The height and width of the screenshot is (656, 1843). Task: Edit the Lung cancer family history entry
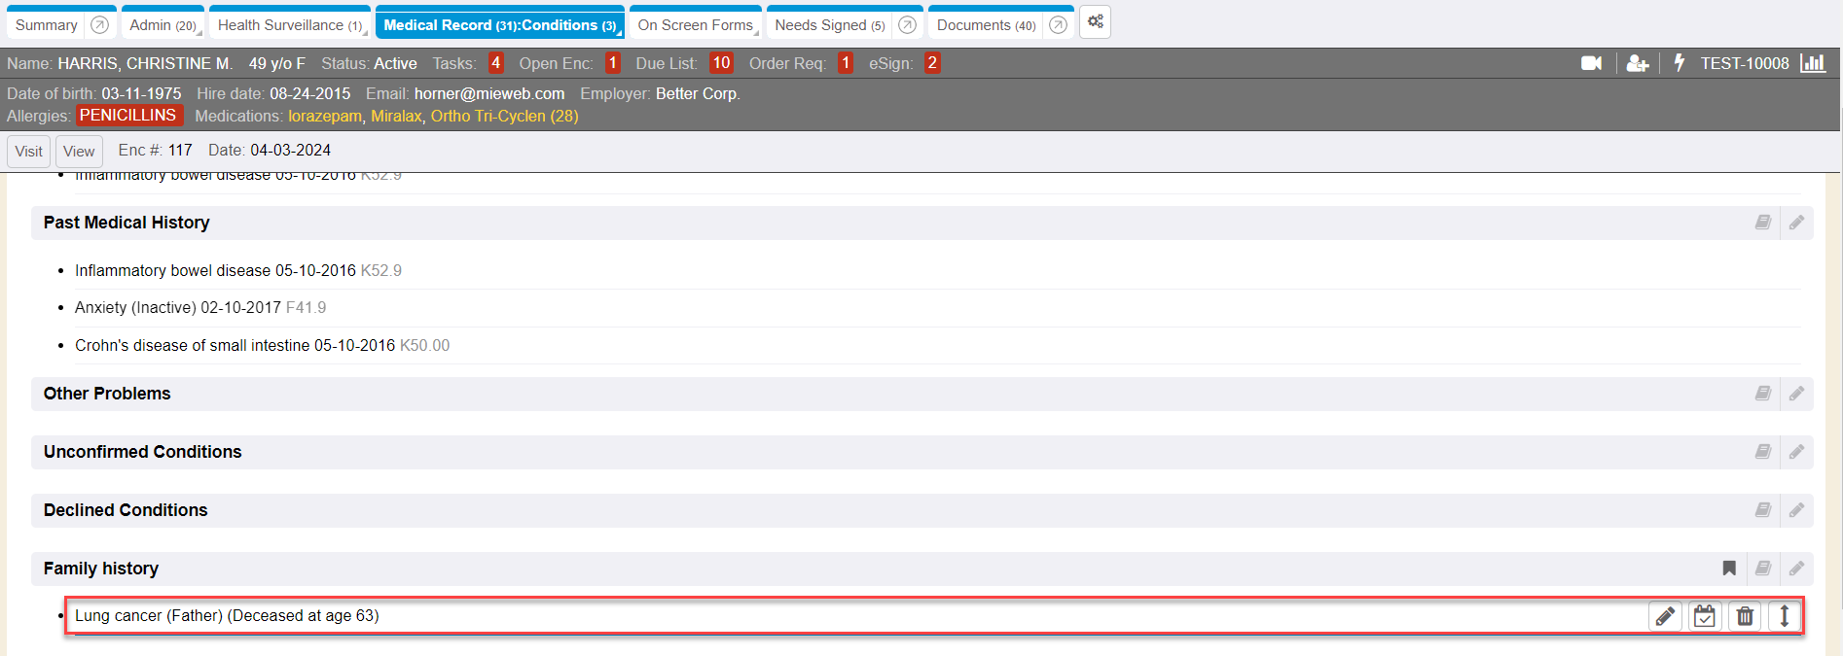coord(1665,616)
